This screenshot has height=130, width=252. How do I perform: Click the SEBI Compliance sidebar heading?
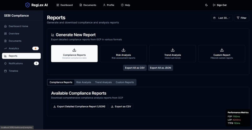16,16
